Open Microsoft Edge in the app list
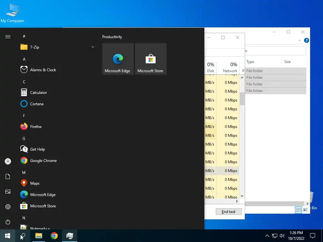Viewport: 323px width, 242px height. (57, 195)
